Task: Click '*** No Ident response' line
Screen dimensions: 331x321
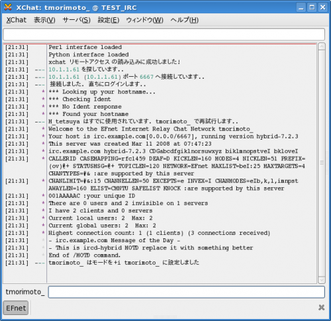Action: (85, 107)
